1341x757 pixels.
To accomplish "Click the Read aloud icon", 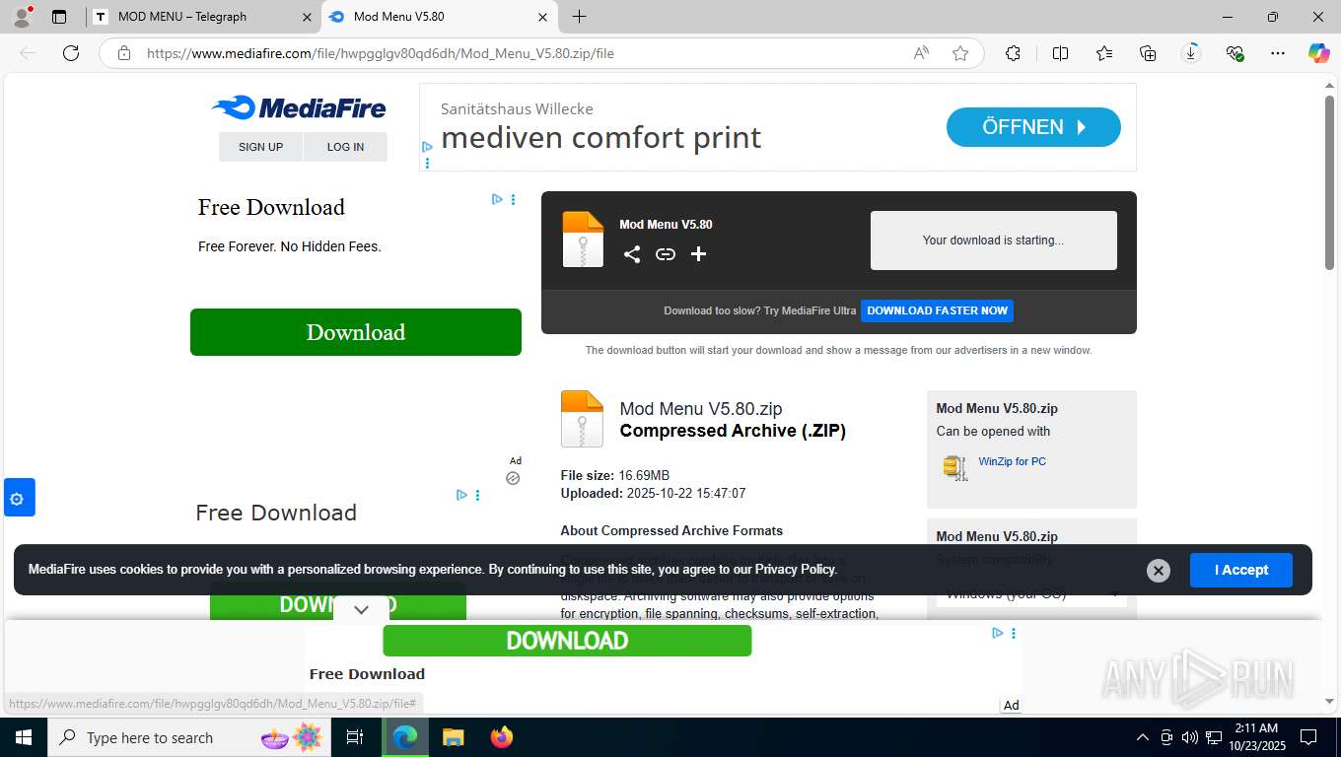I will pos(921,53).
